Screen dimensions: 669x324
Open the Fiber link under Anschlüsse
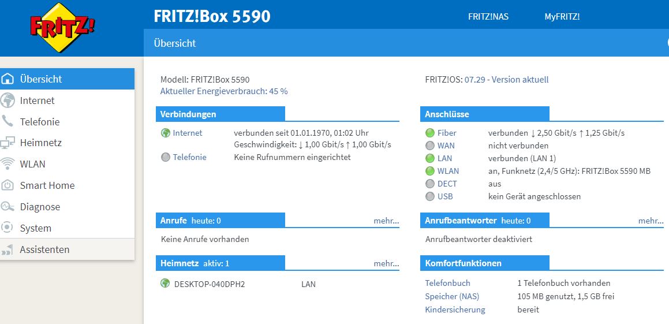pyautogui.click(x=447, y=133)
